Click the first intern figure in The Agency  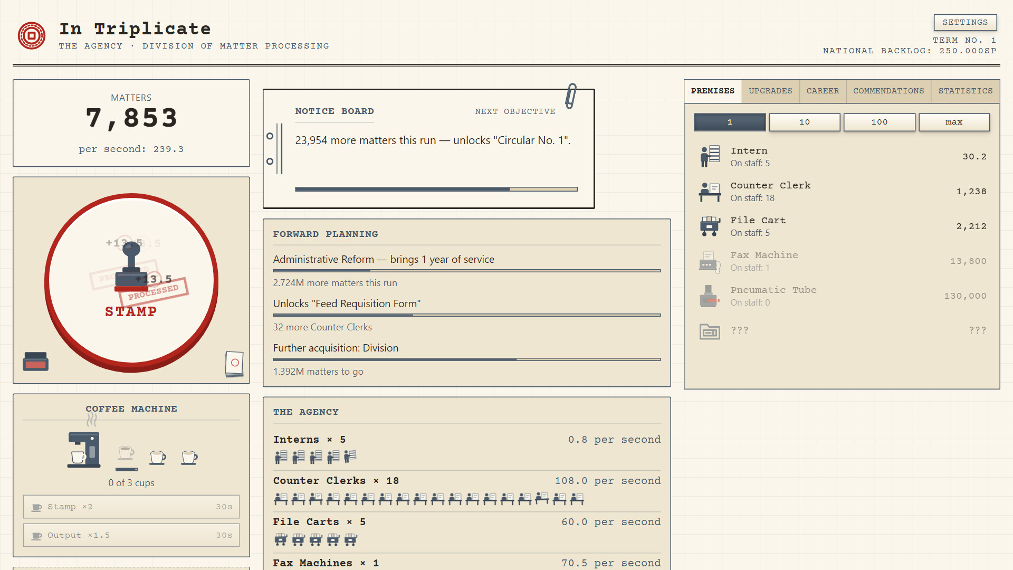point(281,457)
